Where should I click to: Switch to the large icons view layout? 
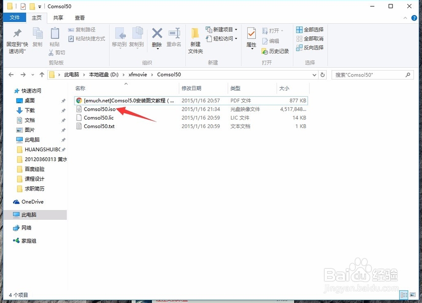coord(413,295)
